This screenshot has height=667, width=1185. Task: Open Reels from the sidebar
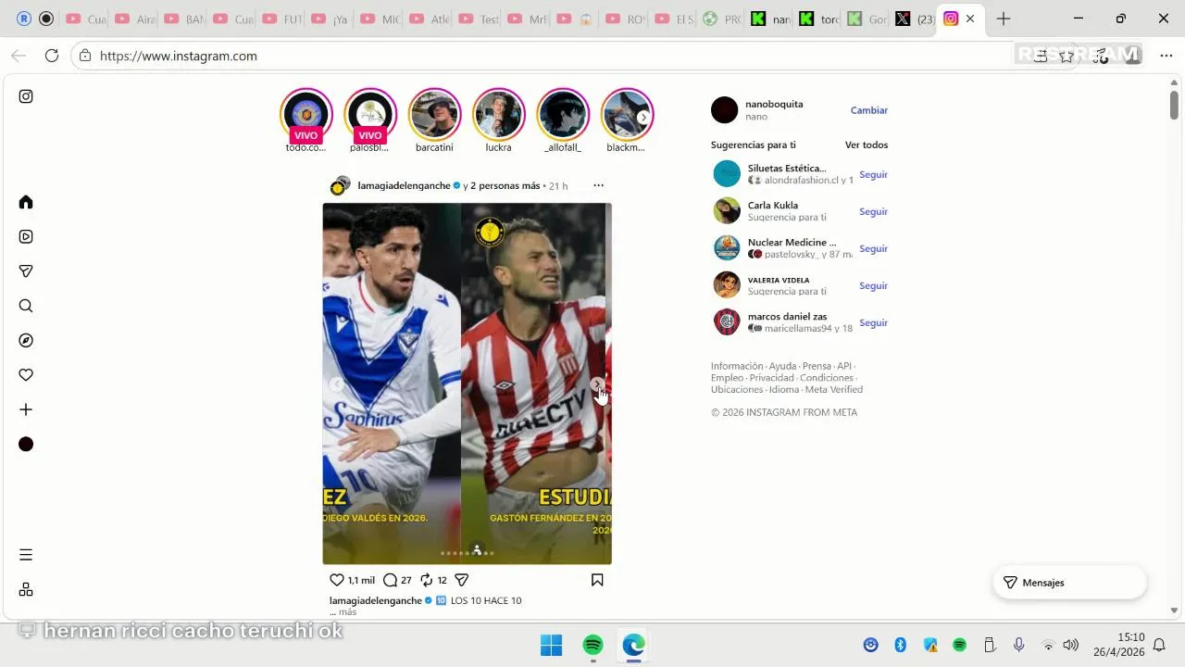point(26,236)
